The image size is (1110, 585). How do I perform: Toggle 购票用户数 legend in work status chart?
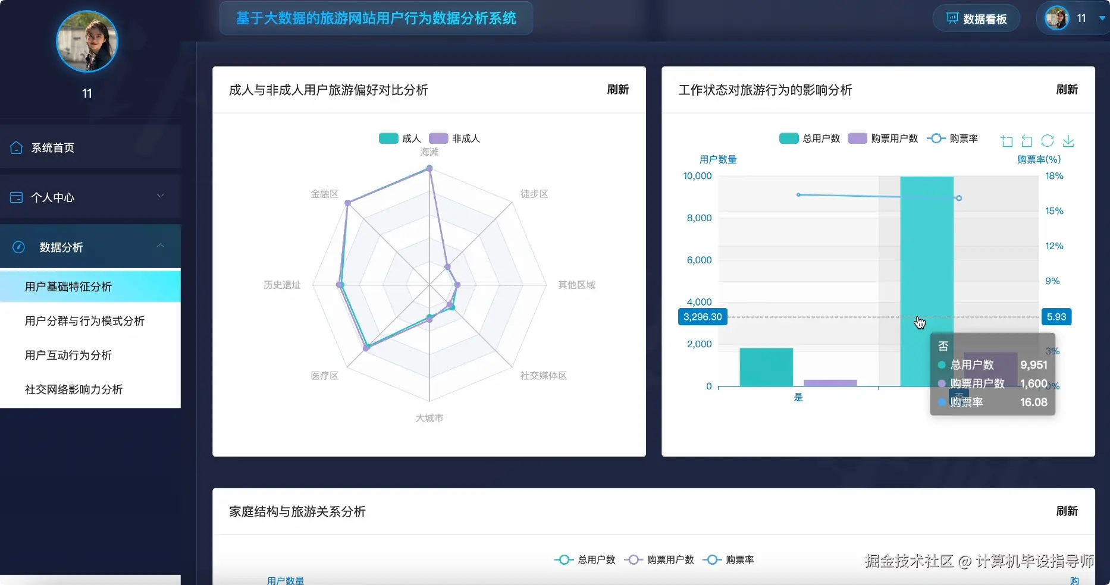click(x=883, y=139)
